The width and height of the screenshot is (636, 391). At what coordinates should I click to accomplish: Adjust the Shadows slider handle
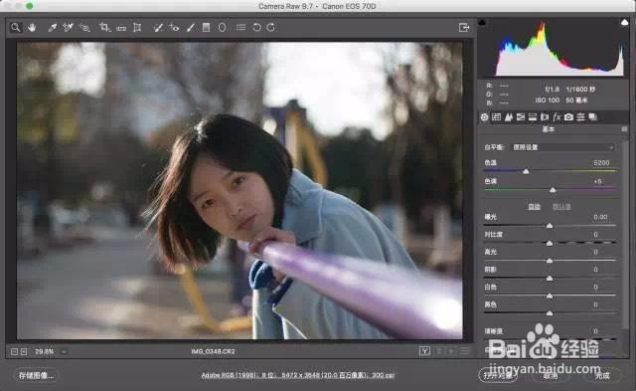click(x=550, y=279)
